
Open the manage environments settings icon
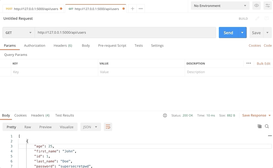tap(267, 6)
